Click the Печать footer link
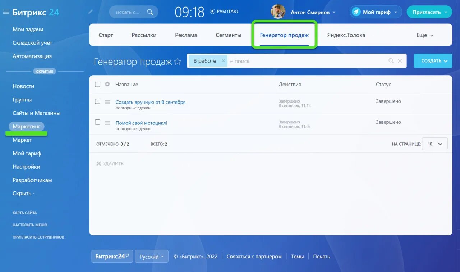Viewport: 460px width, 272px height. tap(321, 257)
